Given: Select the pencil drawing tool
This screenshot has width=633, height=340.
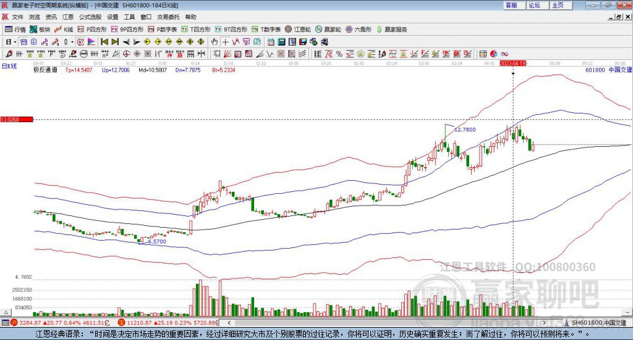Looking at the screenshot, I should pos(9,54).
